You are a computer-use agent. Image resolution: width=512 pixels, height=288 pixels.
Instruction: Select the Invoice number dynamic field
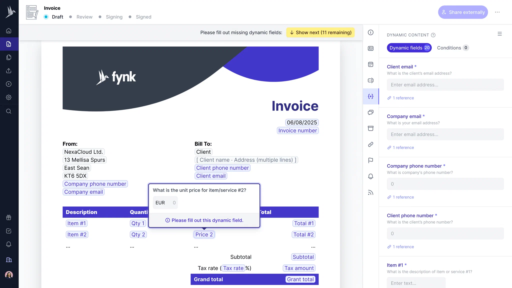[297, 130]
